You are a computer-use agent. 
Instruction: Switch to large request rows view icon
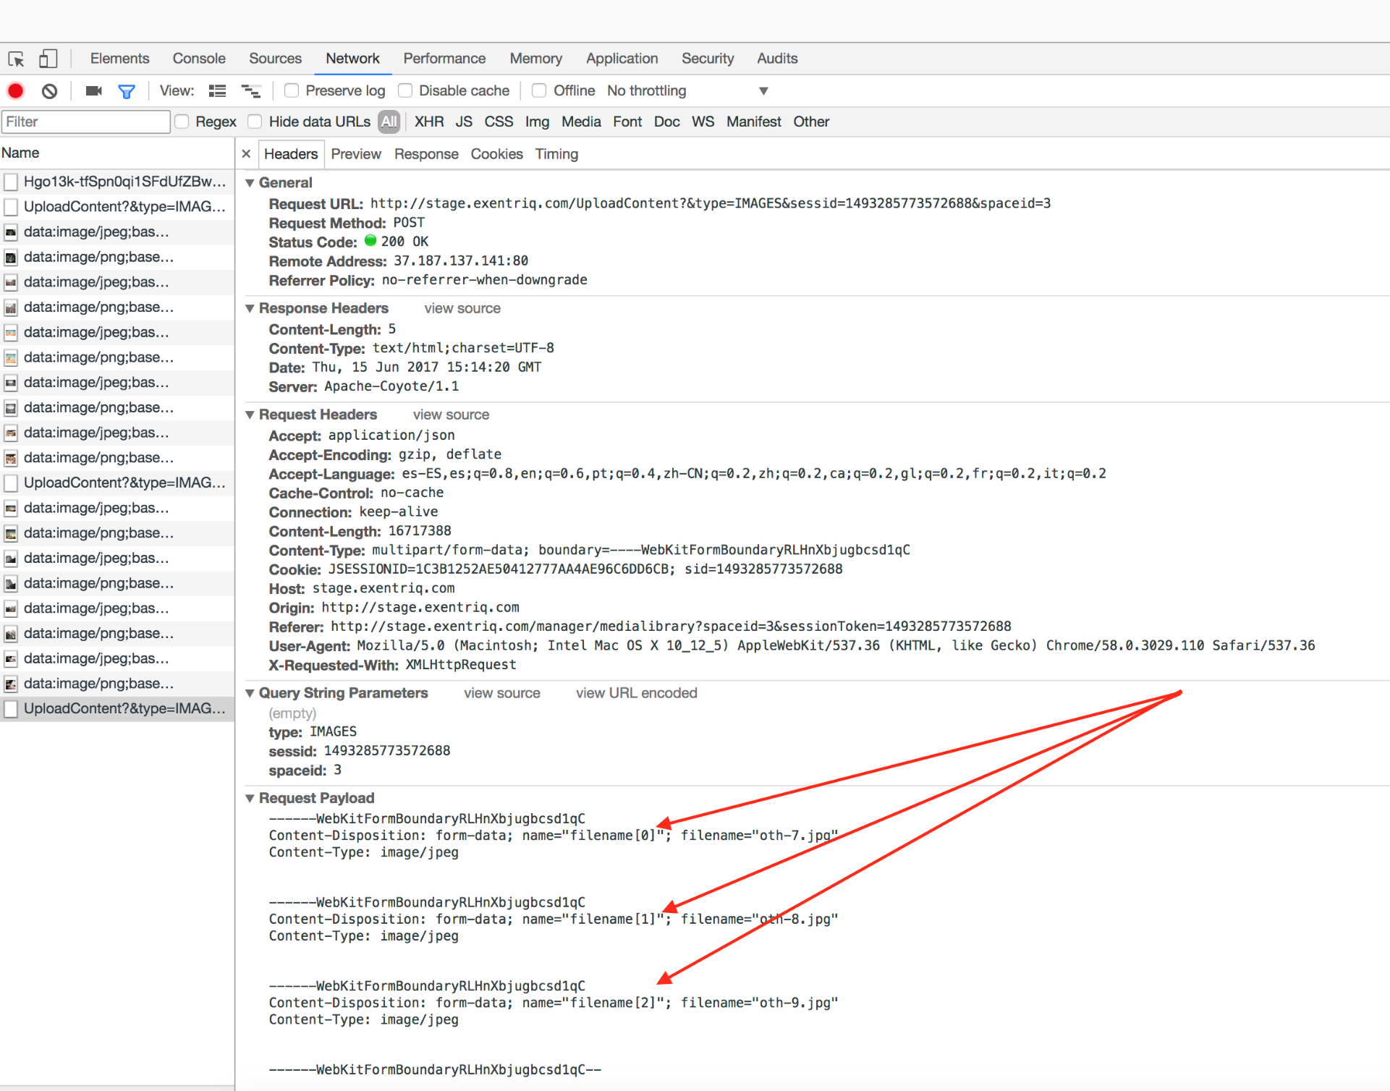click(217, 91)
